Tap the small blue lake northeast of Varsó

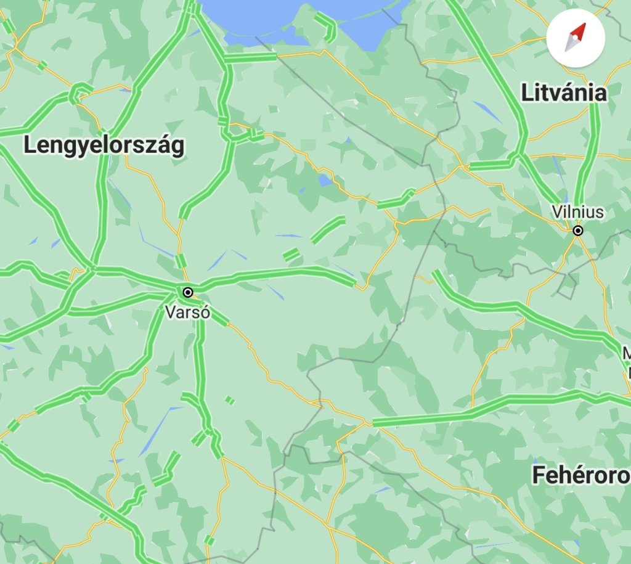tap(325, 181)
